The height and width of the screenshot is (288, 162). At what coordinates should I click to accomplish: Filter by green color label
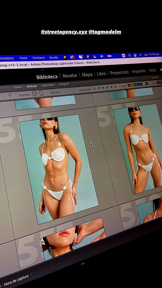[x=135, y=85]
